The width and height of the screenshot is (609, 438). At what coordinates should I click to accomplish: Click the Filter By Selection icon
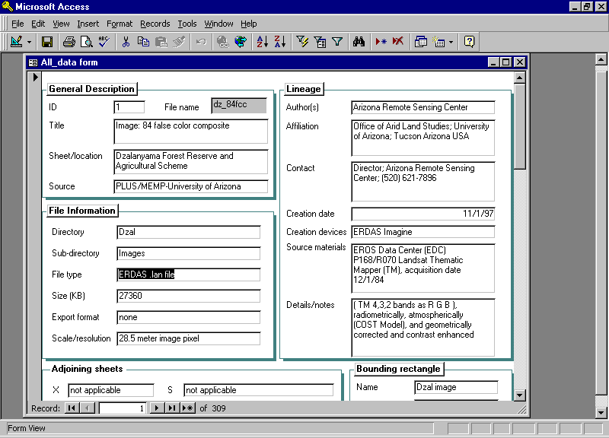[x=301, y=42]
